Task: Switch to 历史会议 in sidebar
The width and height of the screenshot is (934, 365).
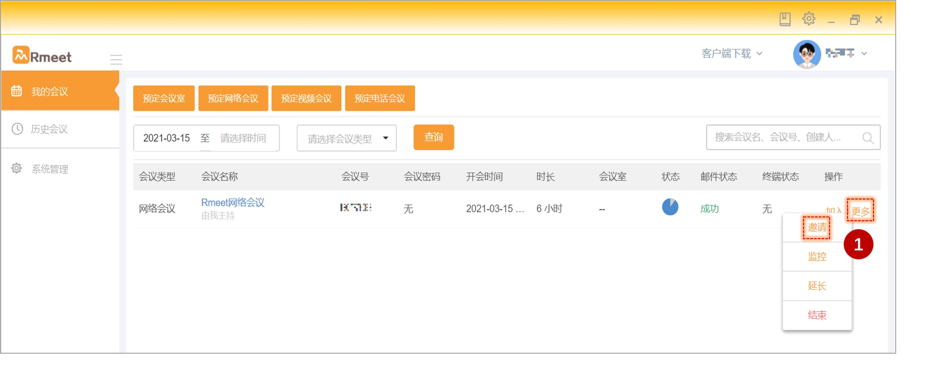Action: click(49, 129)
